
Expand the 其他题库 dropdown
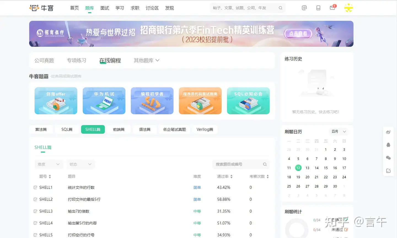click(x=146, y=60)
